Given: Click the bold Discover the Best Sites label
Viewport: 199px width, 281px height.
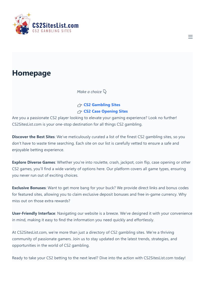Looking at the screenshot, I should pos(33,137).
